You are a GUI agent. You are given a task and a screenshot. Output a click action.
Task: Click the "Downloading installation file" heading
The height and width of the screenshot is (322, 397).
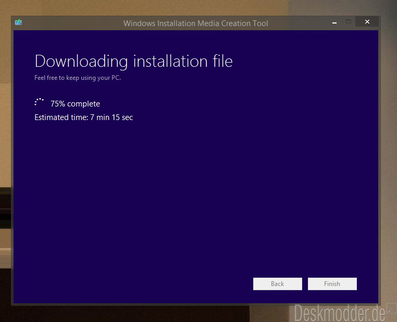134,62
